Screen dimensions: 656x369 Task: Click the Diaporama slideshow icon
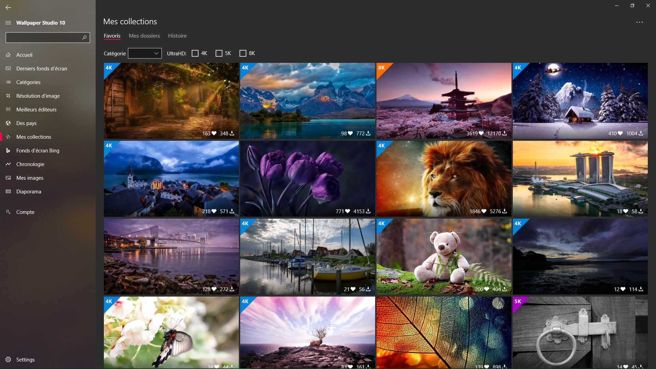coord(8,192)
